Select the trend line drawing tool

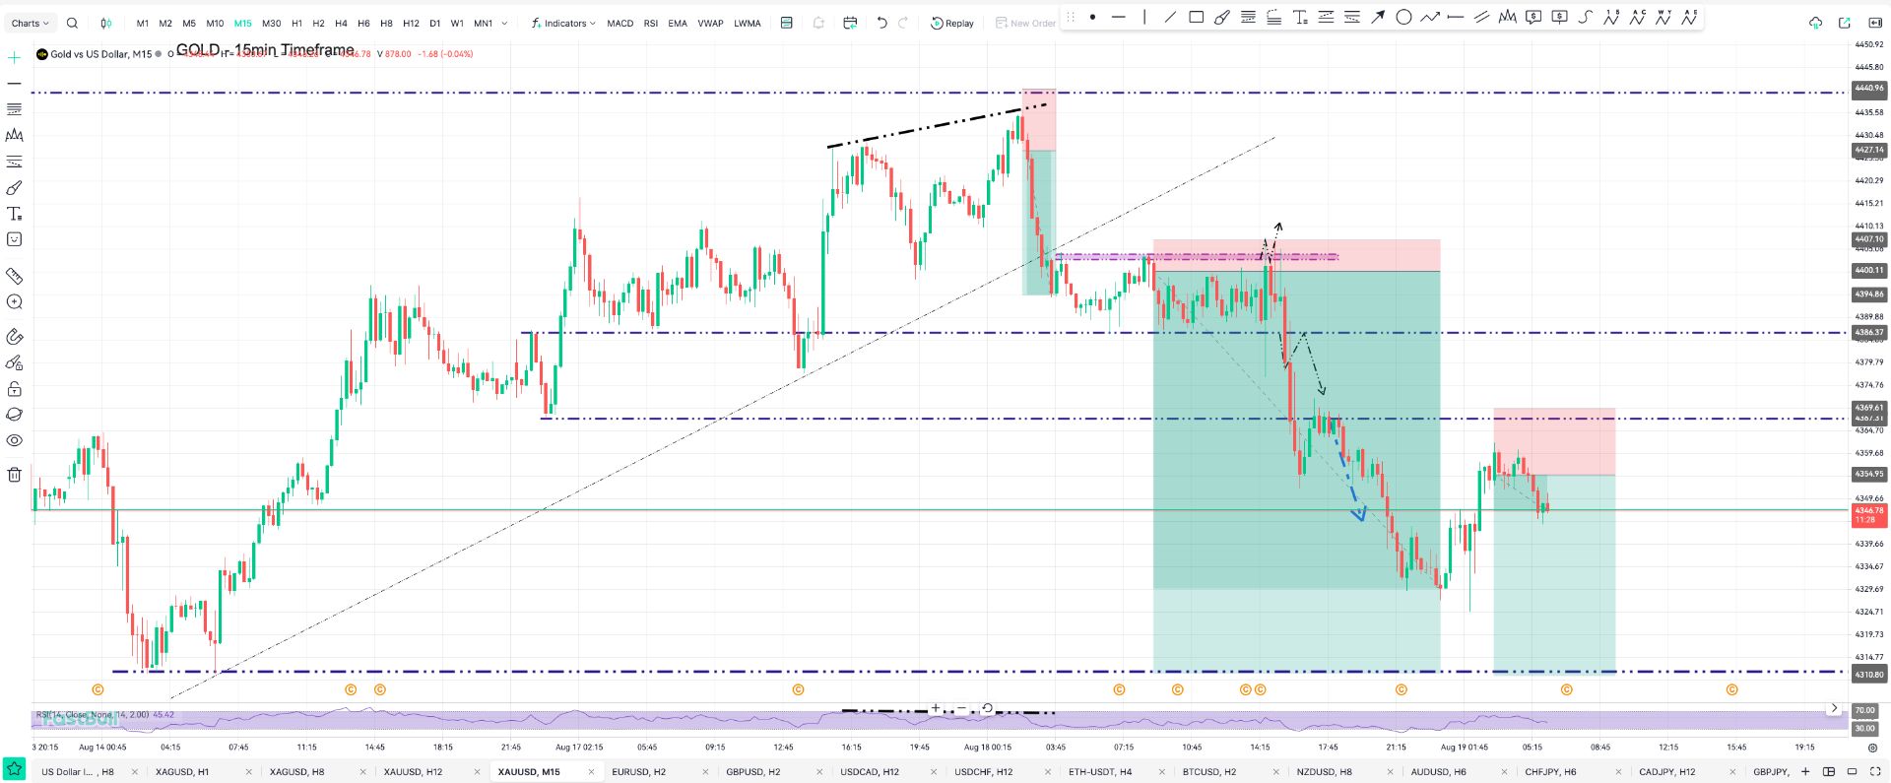coord(1170,17)
